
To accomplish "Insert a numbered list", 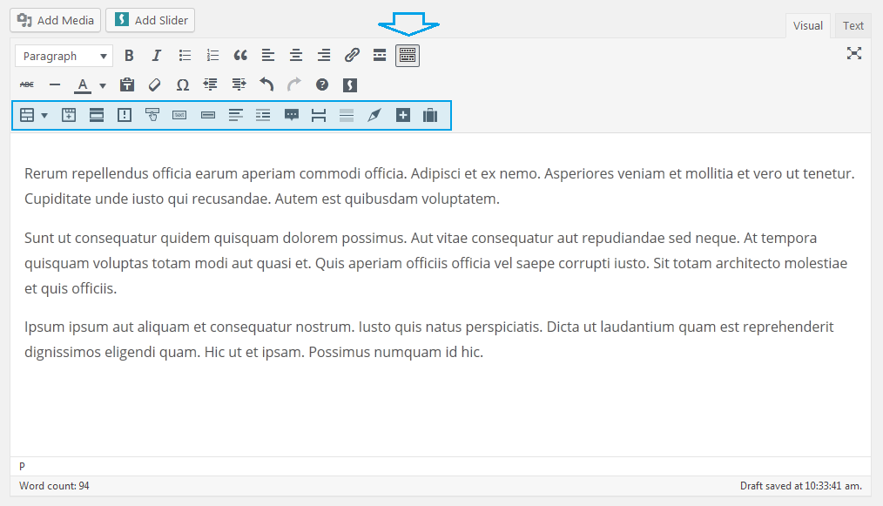I will pyautogui.click(x=212, y=55).
